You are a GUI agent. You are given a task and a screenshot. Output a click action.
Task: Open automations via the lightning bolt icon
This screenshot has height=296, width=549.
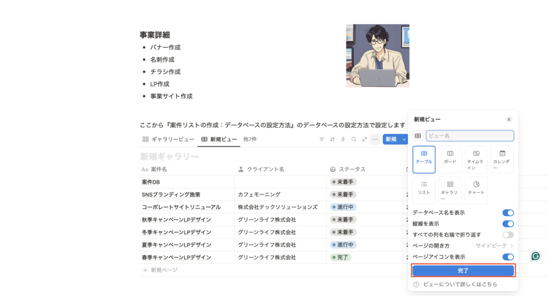(x=343, y=139)
